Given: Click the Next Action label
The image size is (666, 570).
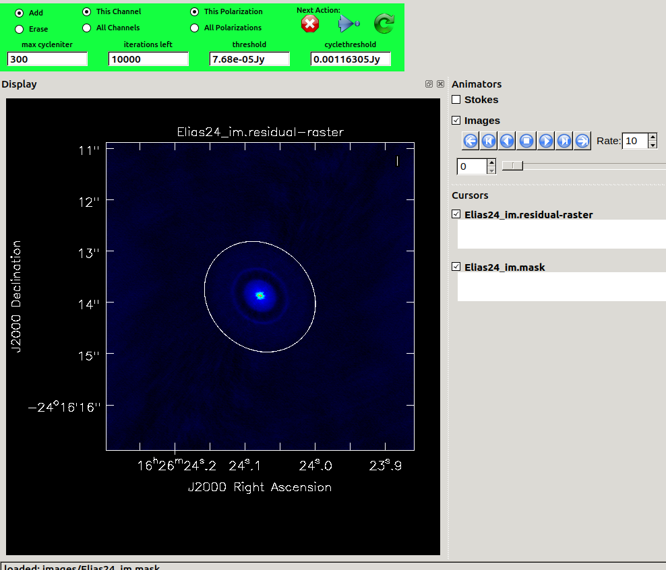Looking at the screenshot, I should click(318, 10).
